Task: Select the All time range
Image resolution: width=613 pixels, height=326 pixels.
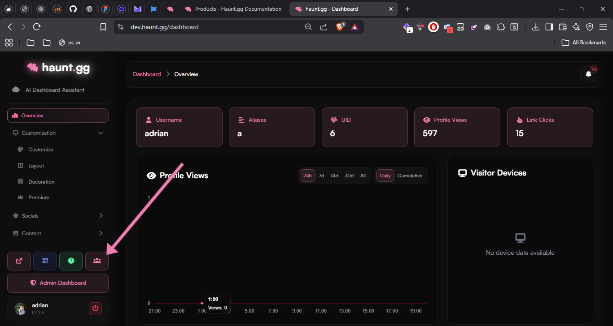Action: [363, 176]
